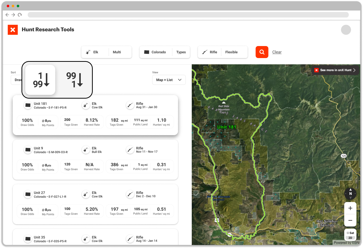The image size is (363, 248).
Task: Click the Clear filters link
Action: [x=277, y=52]
